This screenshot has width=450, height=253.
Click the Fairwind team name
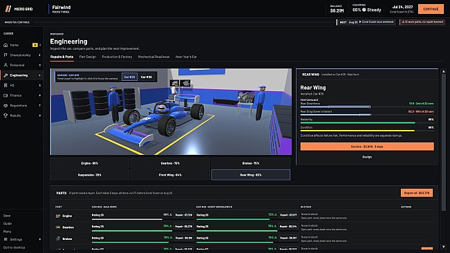point(62,7)
